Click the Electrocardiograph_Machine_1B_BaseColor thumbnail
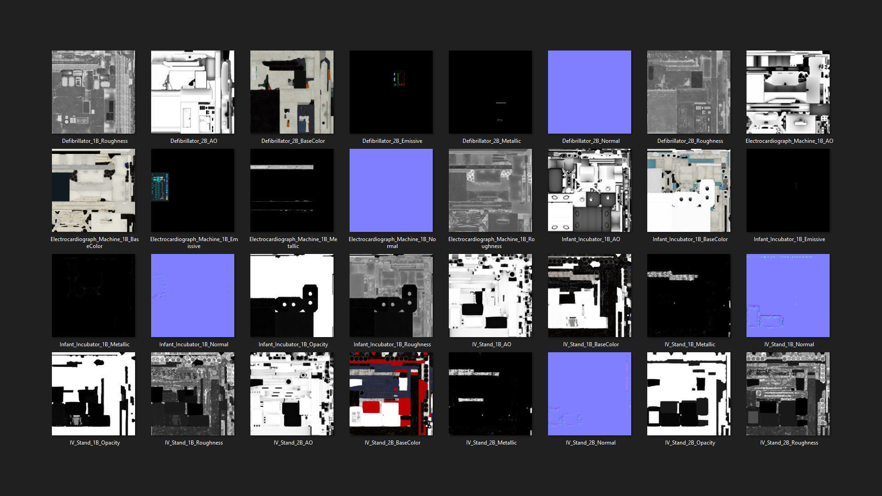Viewport: 882px width, 496px height. [x=93, y=190]
